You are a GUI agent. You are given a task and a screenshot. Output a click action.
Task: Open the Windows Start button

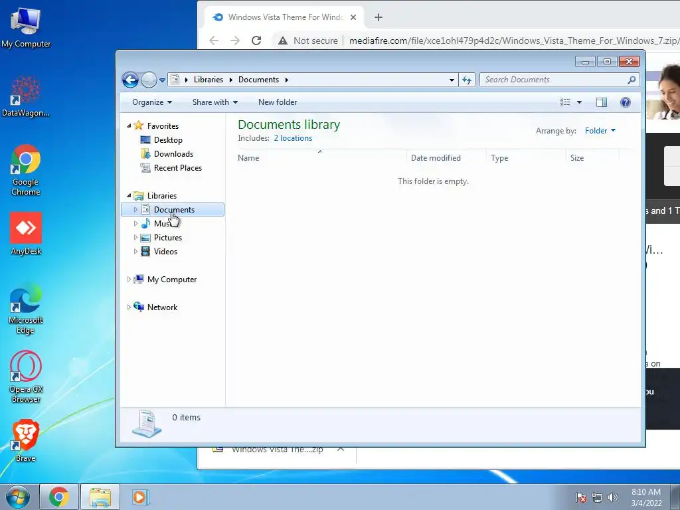(17, 497)
